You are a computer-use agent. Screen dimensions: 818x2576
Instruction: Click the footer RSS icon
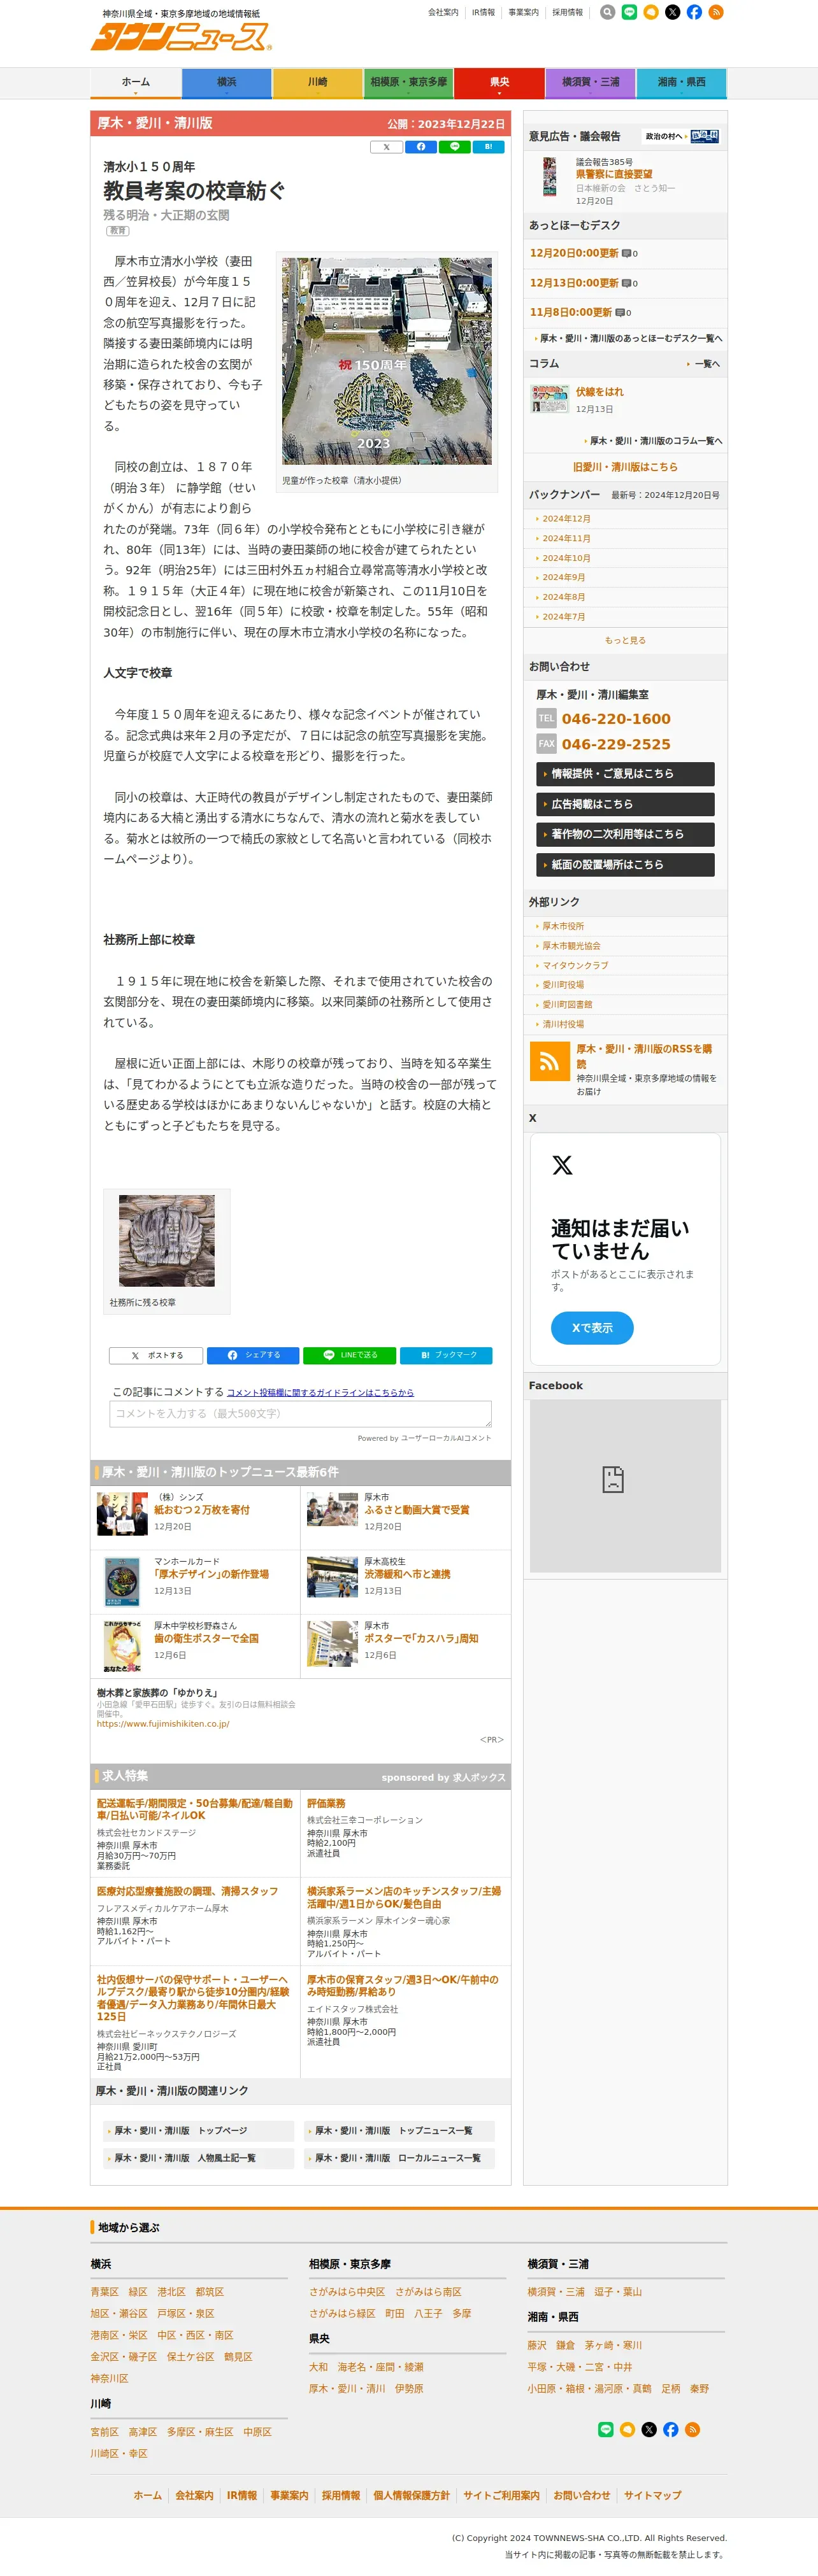coord(693,2429)
